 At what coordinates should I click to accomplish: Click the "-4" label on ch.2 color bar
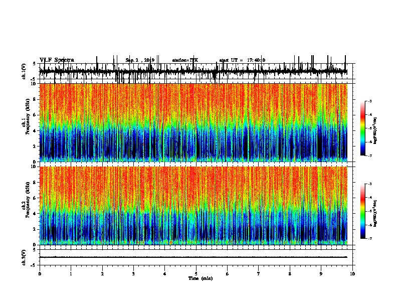coord(370,198)
